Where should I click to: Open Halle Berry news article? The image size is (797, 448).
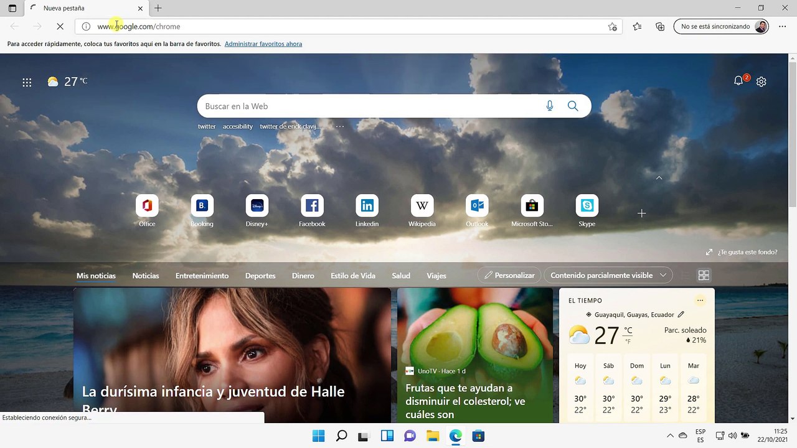click(x=232, y=355)
